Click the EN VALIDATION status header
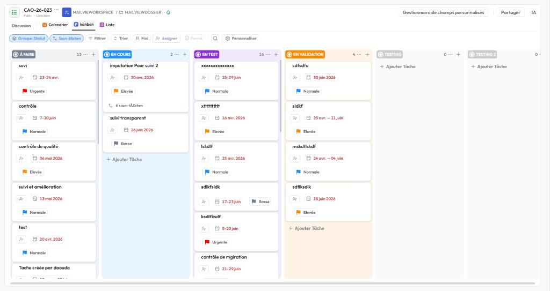The width and height of the screenshot is (550, 291). pyautogui.click(x=305, y=54)
